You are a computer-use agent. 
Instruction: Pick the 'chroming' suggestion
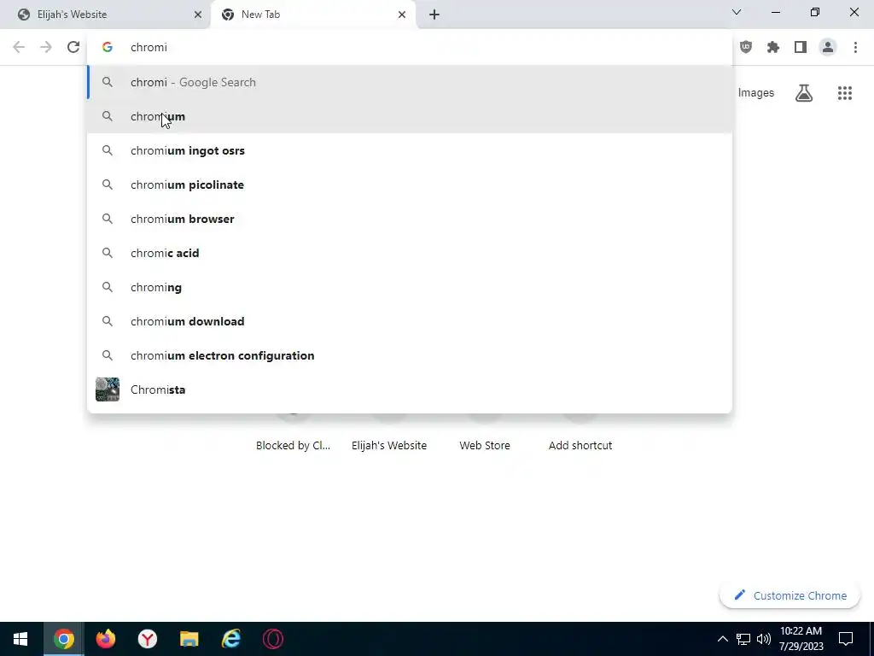click(410, 287)
